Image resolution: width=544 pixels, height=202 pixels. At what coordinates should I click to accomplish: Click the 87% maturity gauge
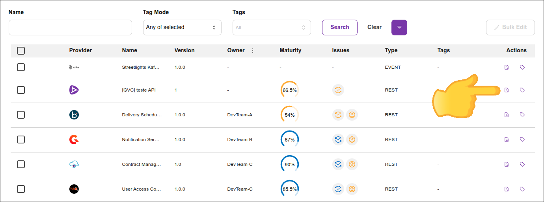pos(289,140)
